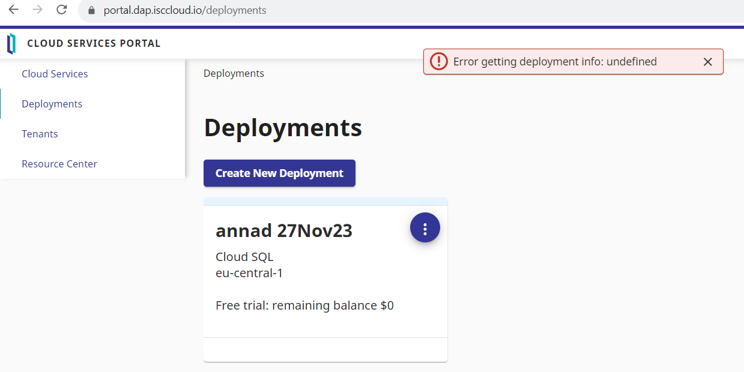This screenshot has width=744, height=372.
Task: Open the three-dot menu on the deployment card
Action: [x=425, y=229]
